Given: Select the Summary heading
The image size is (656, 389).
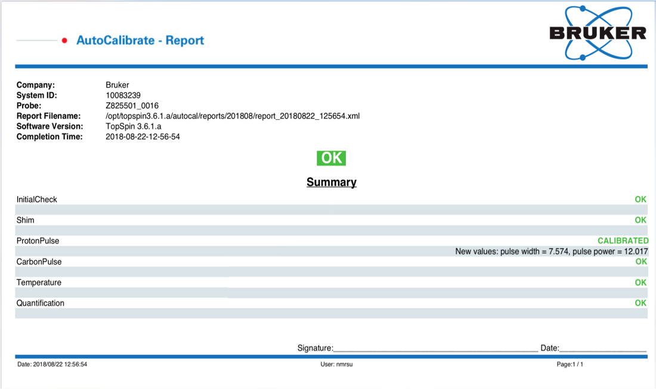Looking at the screenshot, I should pyautogui.click(x=332, y=182).
